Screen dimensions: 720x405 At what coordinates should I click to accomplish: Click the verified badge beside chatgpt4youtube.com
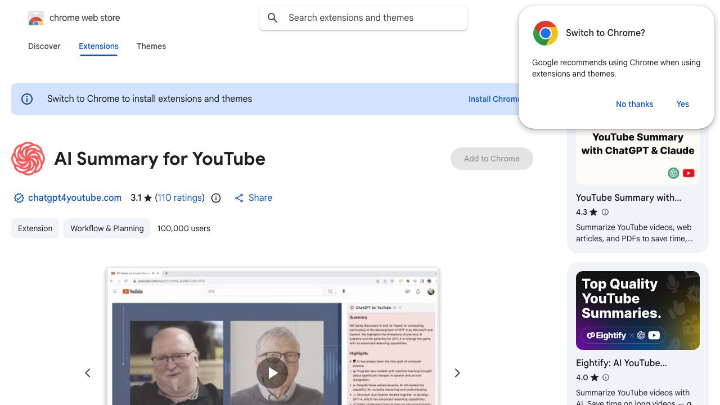[x=19, y=198]
